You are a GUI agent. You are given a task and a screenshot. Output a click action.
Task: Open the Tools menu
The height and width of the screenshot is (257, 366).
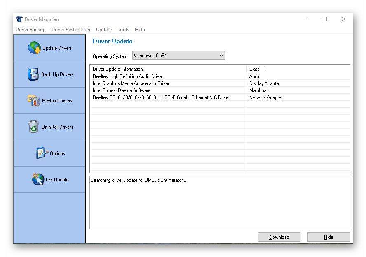(123, 30)
